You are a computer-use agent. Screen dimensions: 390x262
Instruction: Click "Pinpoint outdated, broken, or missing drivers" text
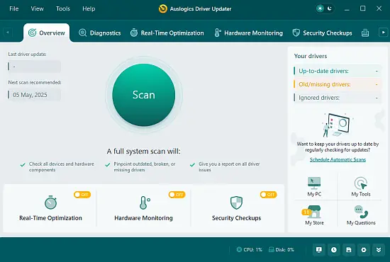pyautogui.click(x=145, y=167)
